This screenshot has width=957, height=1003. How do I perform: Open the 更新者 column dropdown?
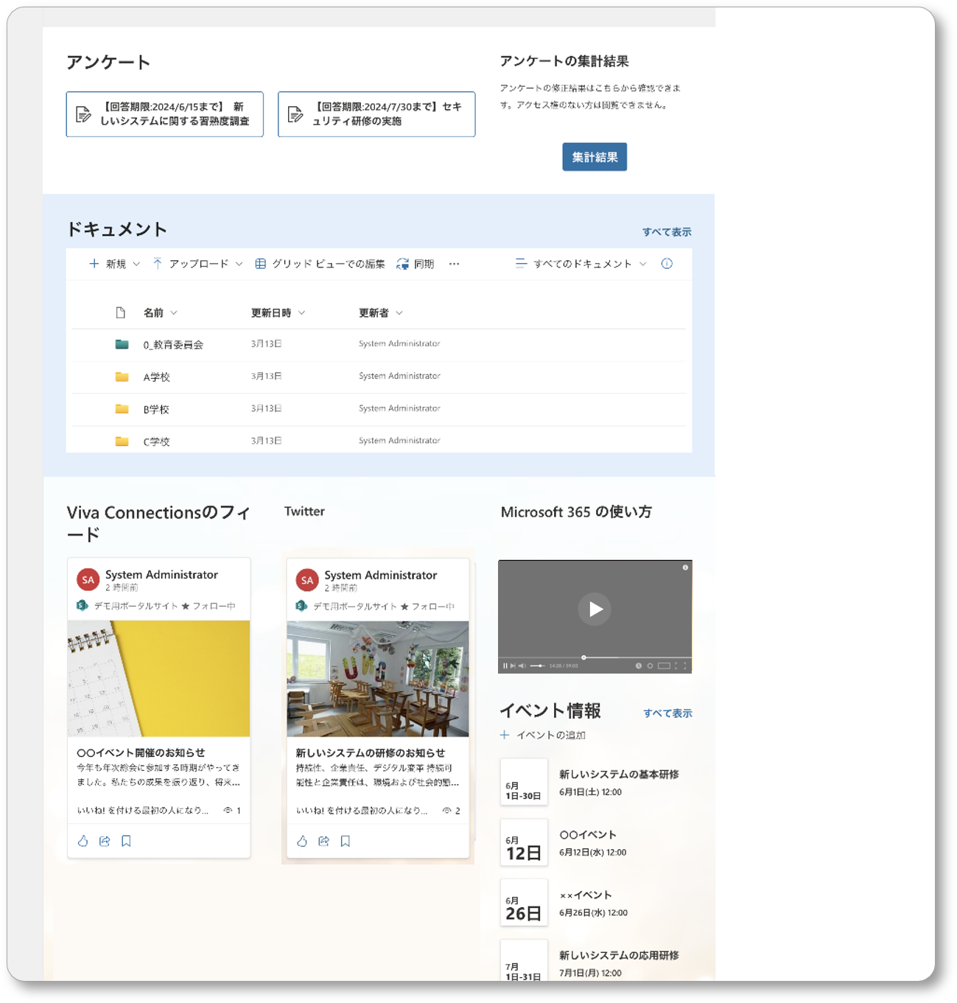click(380, 313)
